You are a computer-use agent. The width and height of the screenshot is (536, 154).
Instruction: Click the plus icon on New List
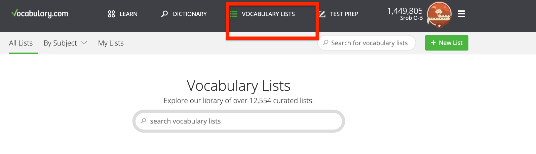coord(433,43)
